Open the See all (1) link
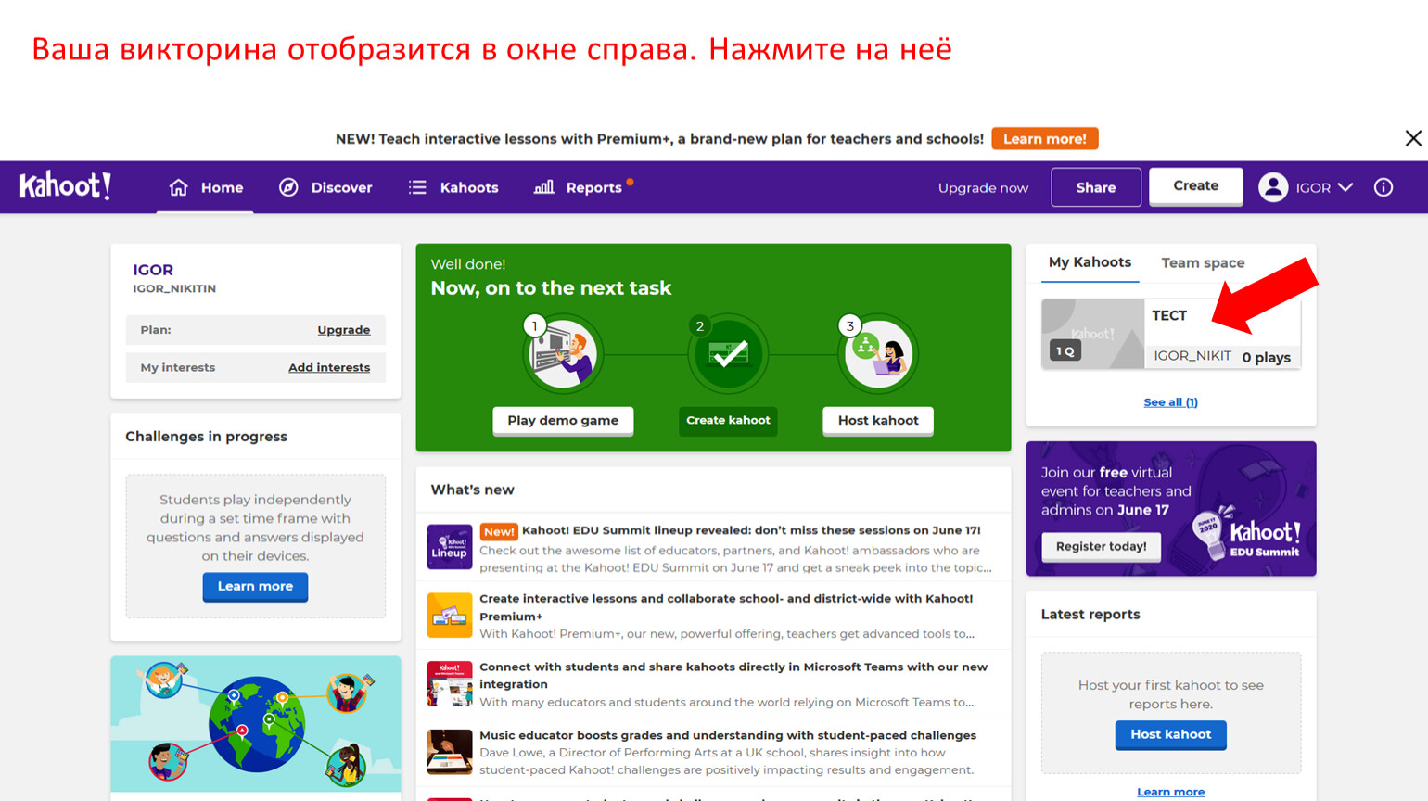Image resolution: width=1428 pixels, height=801 pixels. tap(1170, 402)
